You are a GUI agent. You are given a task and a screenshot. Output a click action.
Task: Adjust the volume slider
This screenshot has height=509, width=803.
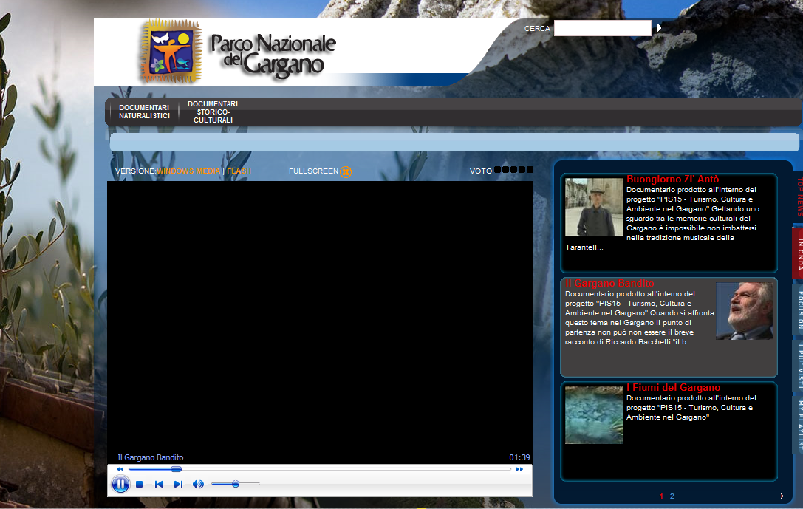236,484
